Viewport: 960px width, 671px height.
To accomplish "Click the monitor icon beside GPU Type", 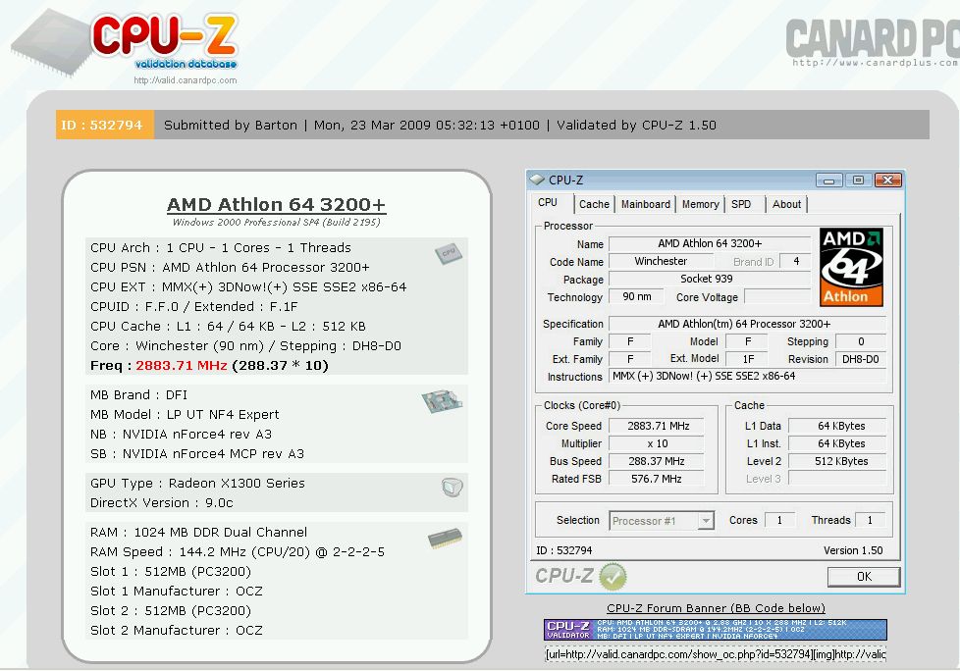I will tap(452, 487).
